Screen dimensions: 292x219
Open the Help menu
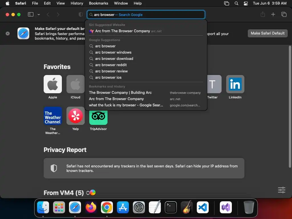138,3
